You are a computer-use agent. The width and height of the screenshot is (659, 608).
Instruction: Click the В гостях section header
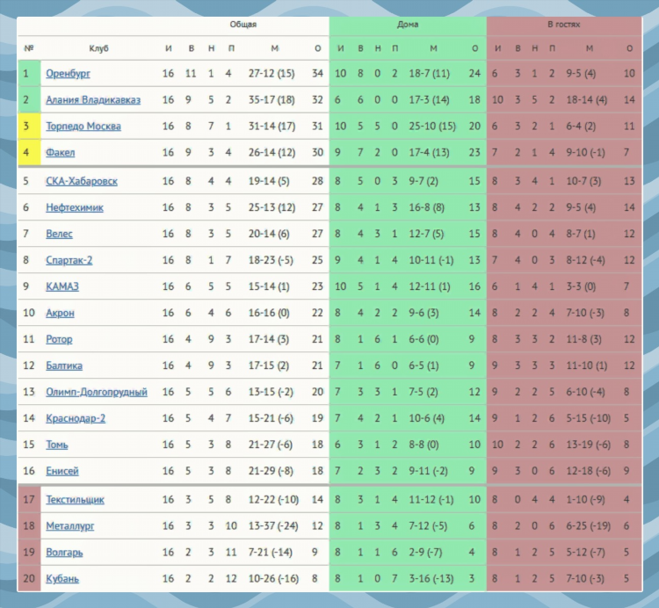563,25
